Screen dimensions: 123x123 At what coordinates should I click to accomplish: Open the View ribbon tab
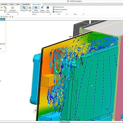18,4
